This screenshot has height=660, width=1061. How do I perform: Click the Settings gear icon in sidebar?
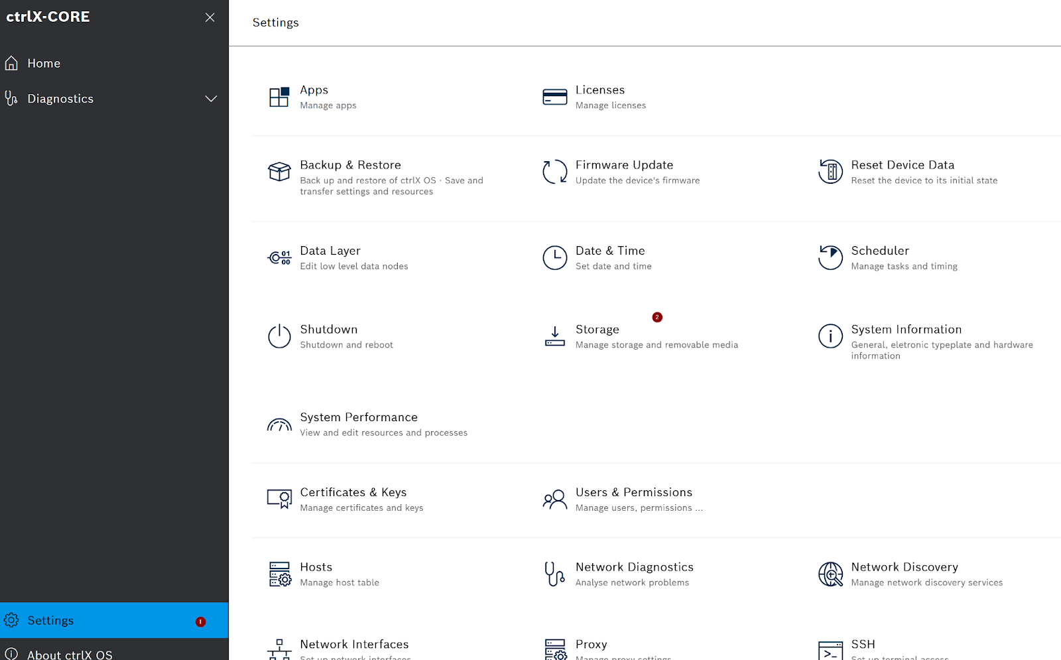tap(11, 620)
